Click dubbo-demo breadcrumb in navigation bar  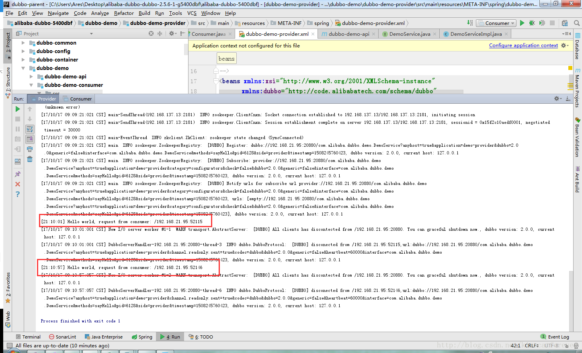(x=98, y=23)
